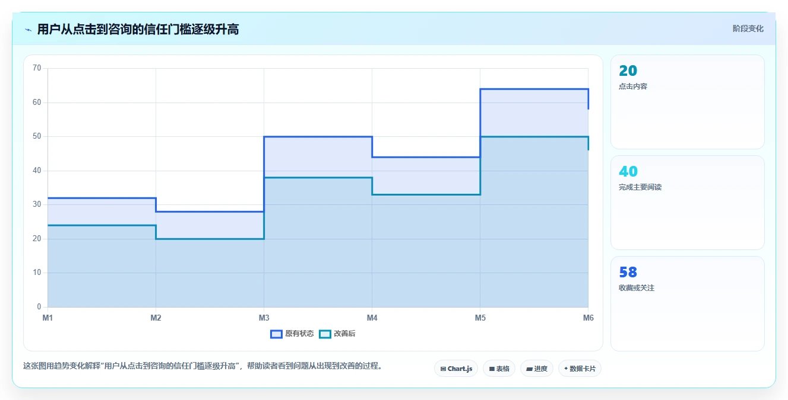Image resolution: width=788 pixels, height=400 pixels.
Task: Click the number 20 in the stat card
Action: point(628,71)
